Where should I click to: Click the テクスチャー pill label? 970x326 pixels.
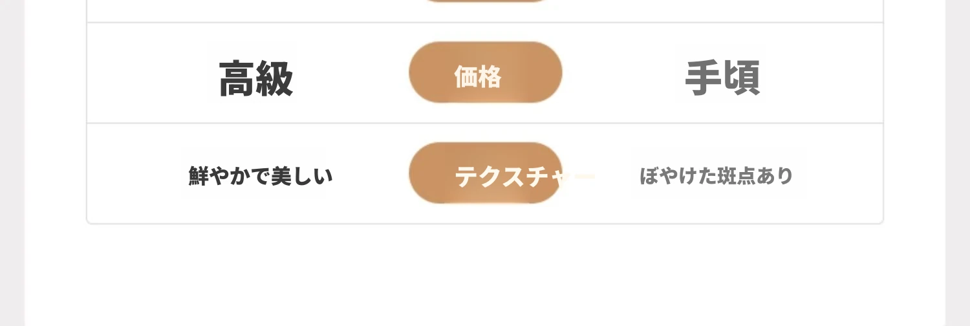(x=485, y=173)
